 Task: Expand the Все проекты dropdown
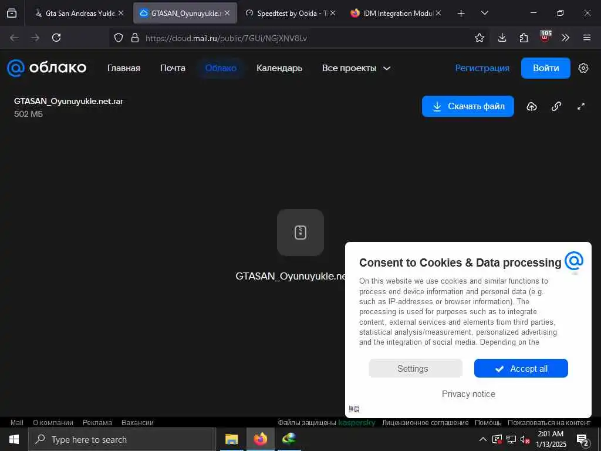click(356, 68)
